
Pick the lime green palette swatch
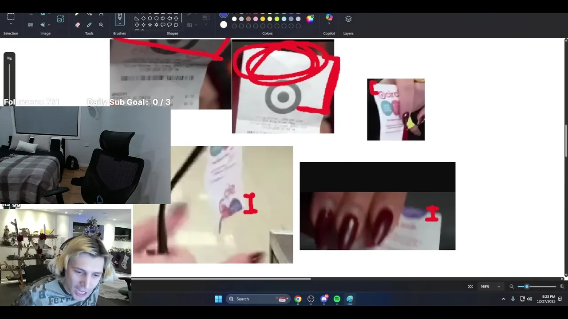tap(277, 19)
